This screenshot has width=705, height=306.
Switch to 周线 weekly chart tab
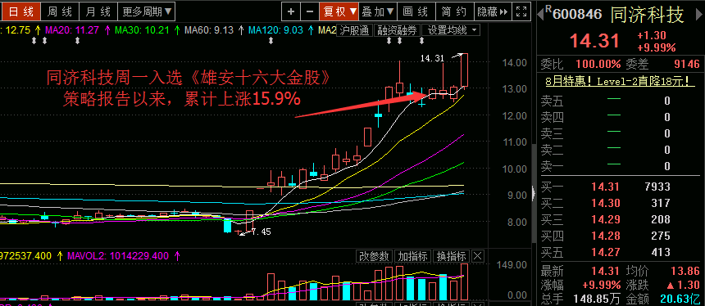click(x=59, y=11)
